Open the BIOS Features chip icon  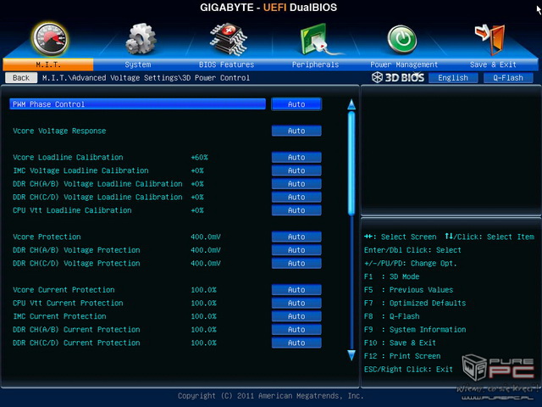229,39
